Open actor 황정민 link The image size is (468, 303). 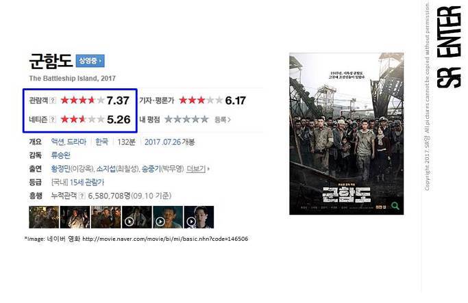pyautogui.click(x=60, y=169)
